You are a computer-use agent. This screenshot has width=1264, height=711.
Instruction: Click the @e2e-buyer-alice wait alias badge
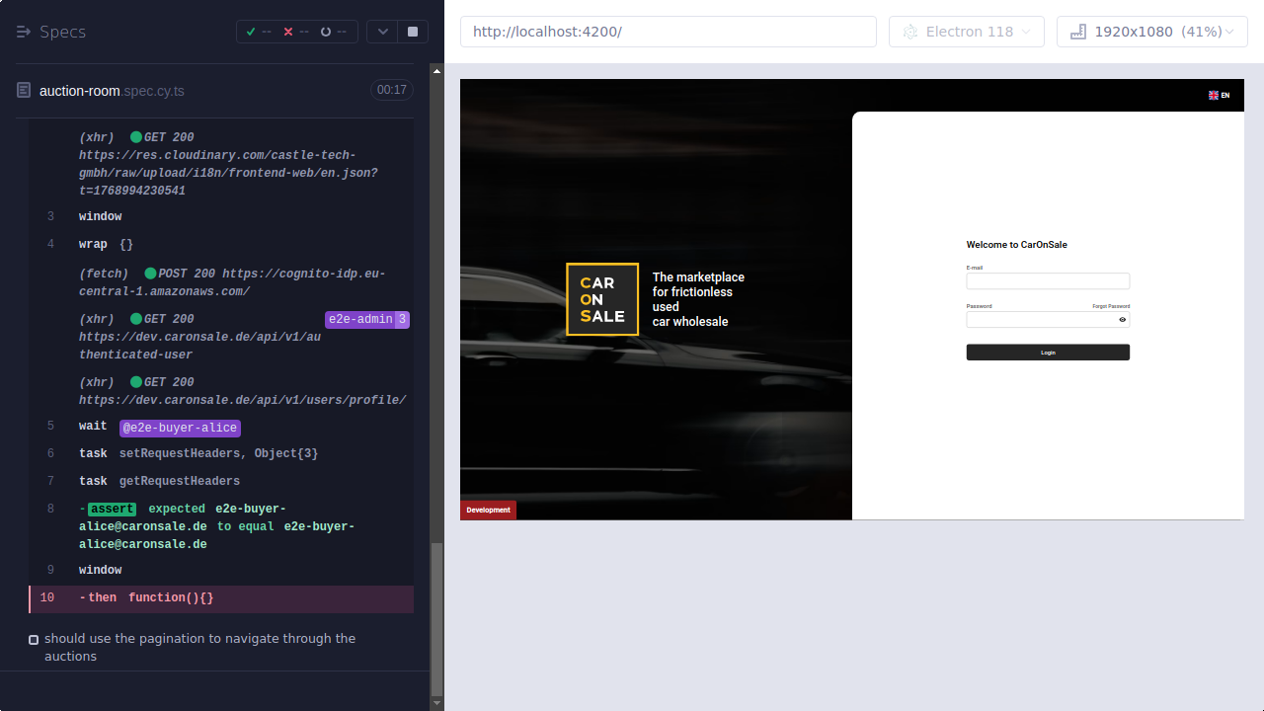(180, 427)
